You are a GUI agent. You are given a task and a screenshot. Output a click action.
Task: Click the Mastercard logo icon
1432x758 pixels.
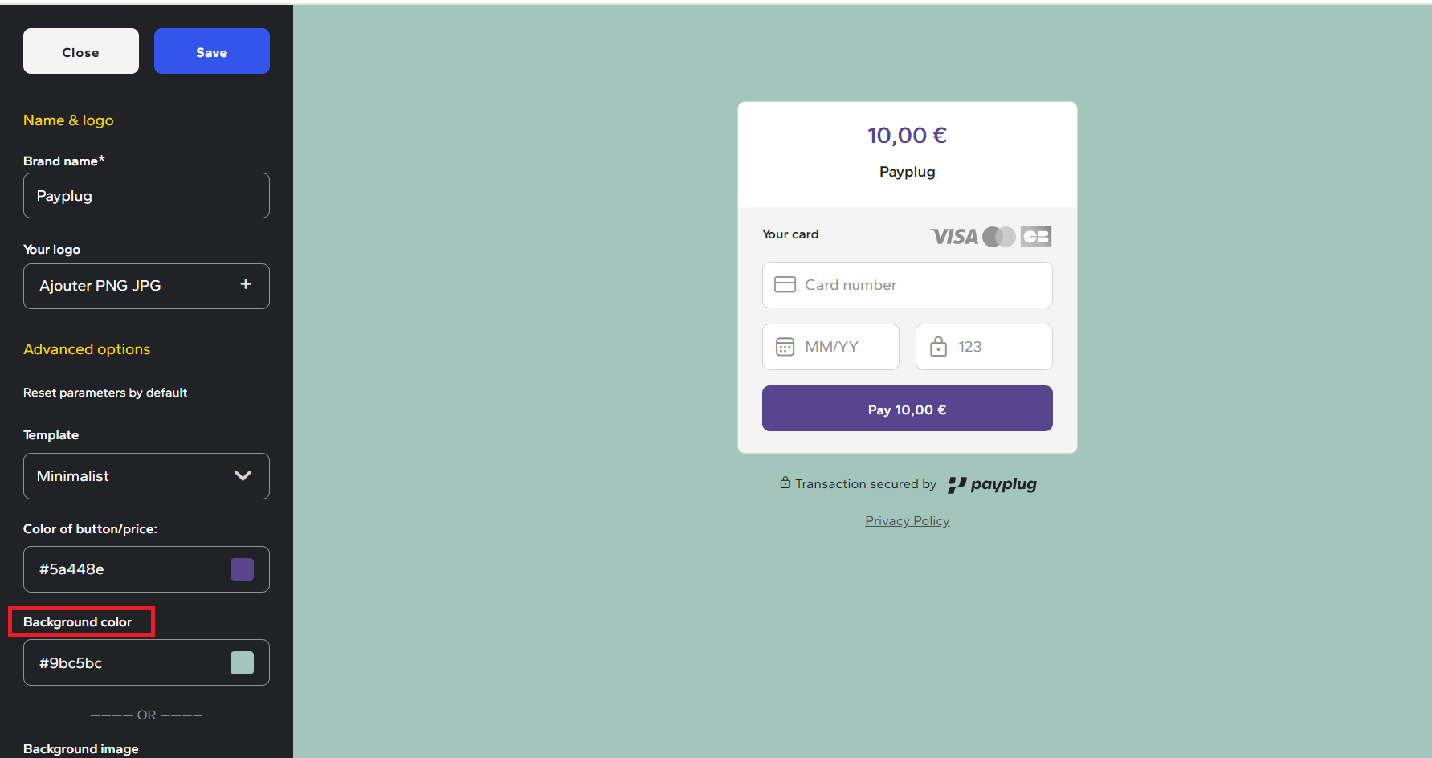999,237
